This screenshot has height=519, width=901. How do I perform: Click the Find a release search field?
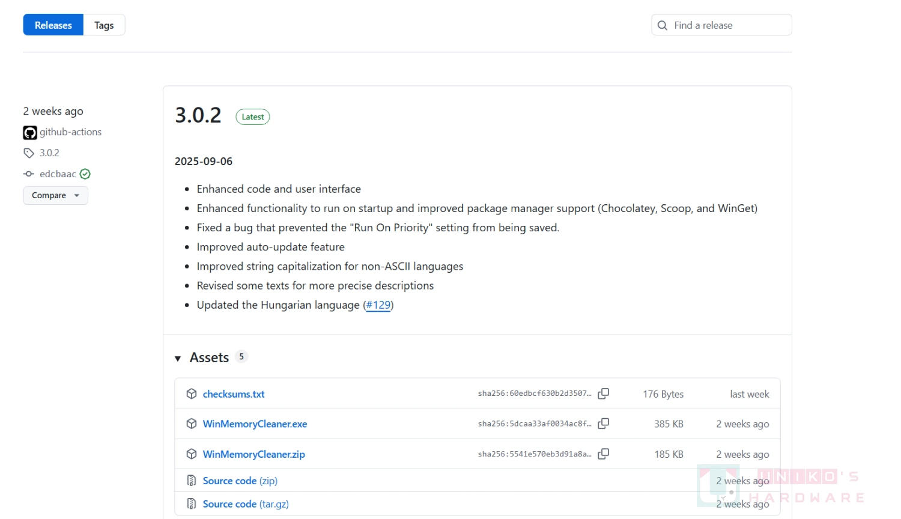(x=721, y=25)
